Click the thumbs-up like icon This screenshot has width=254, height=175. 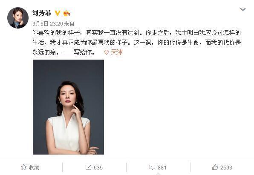tap(215, 167)
